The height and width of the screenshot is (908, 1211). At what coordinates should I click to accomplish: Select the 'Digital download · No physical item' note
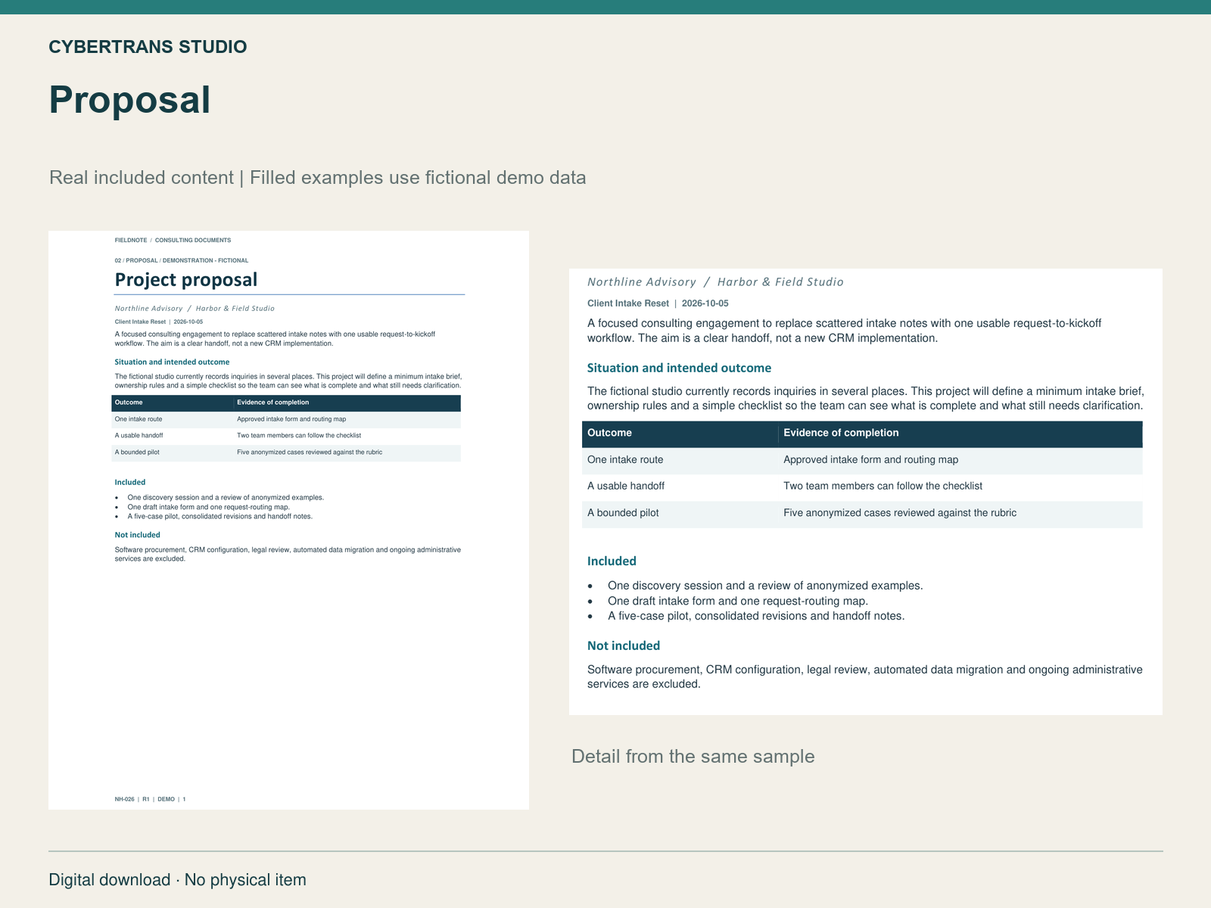tap(177, 880)
